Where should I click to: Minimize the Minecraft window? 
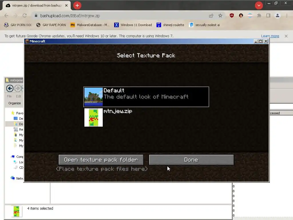tap(256, 41)
